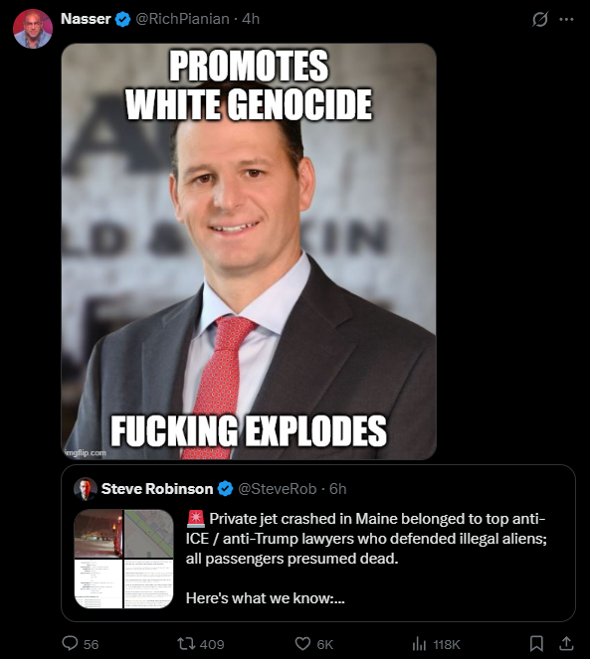Open Nasser's profile avatar
Image resolution: width=590 pixels, height=659 pixels.
point(33,29)
